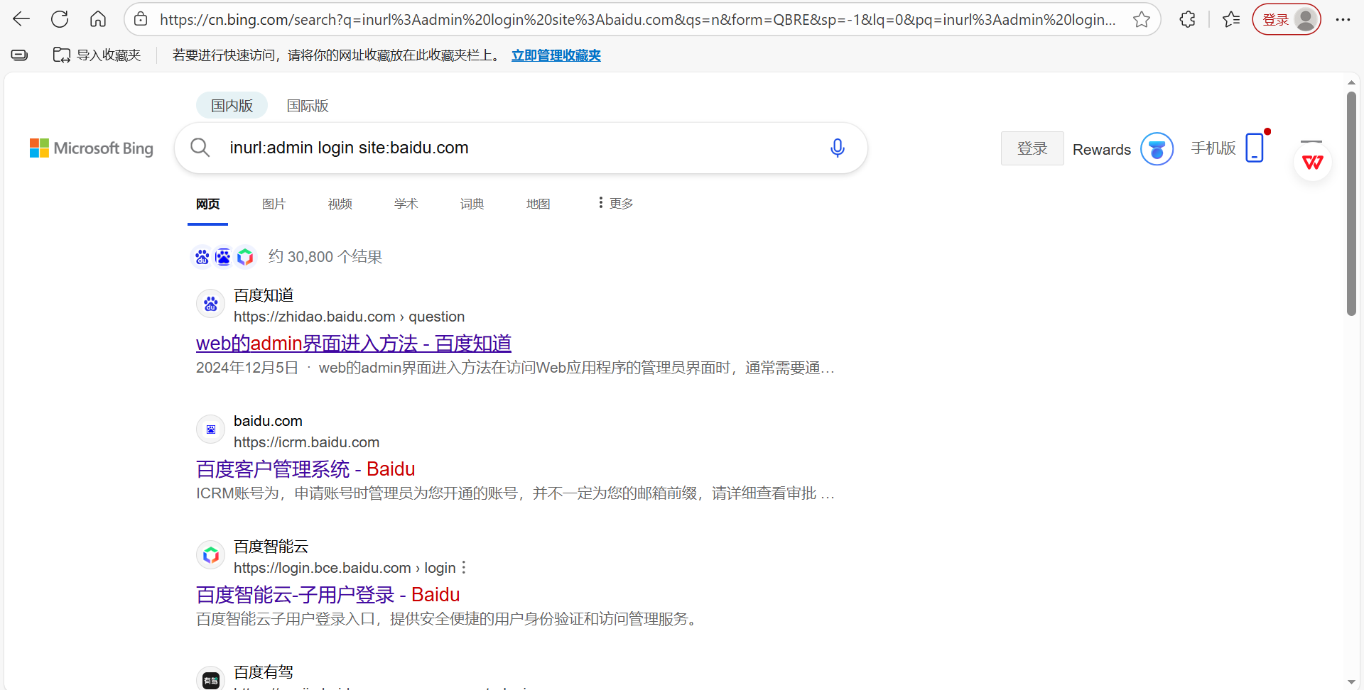Viewport: 1364px width, 690px height.
Task: Select the 网页 results tab
Action: click(207, 204)
